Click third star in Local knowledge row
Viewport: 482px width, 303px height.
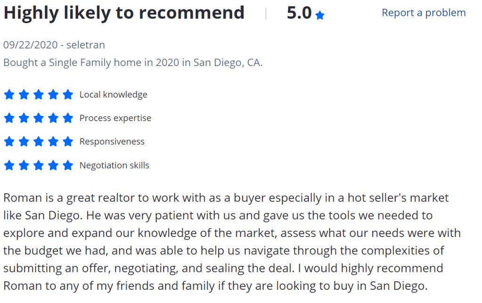(x=39, y=95)
